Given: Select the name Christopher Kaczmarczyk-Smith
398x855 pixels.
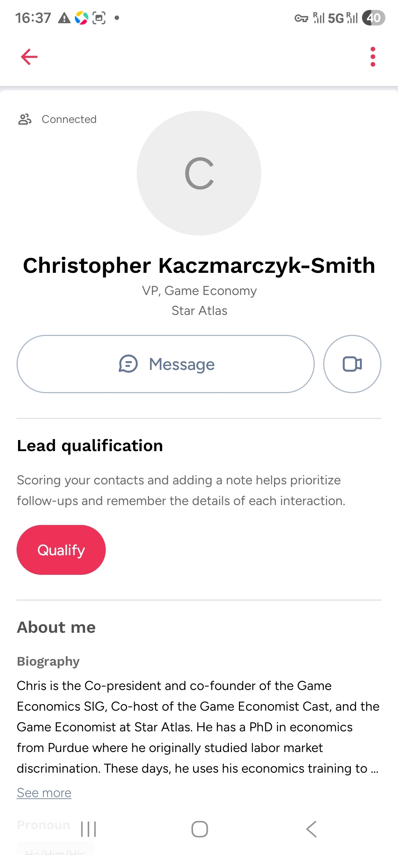Looking at the screenshot, I should click(199, 265).
